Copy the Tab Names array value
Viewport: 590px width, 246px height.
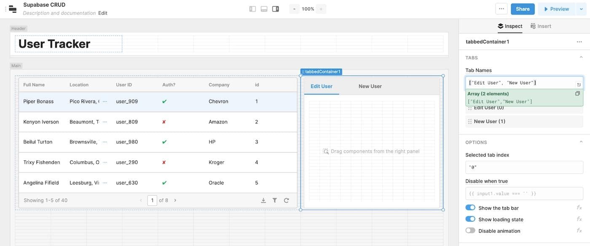577,94
